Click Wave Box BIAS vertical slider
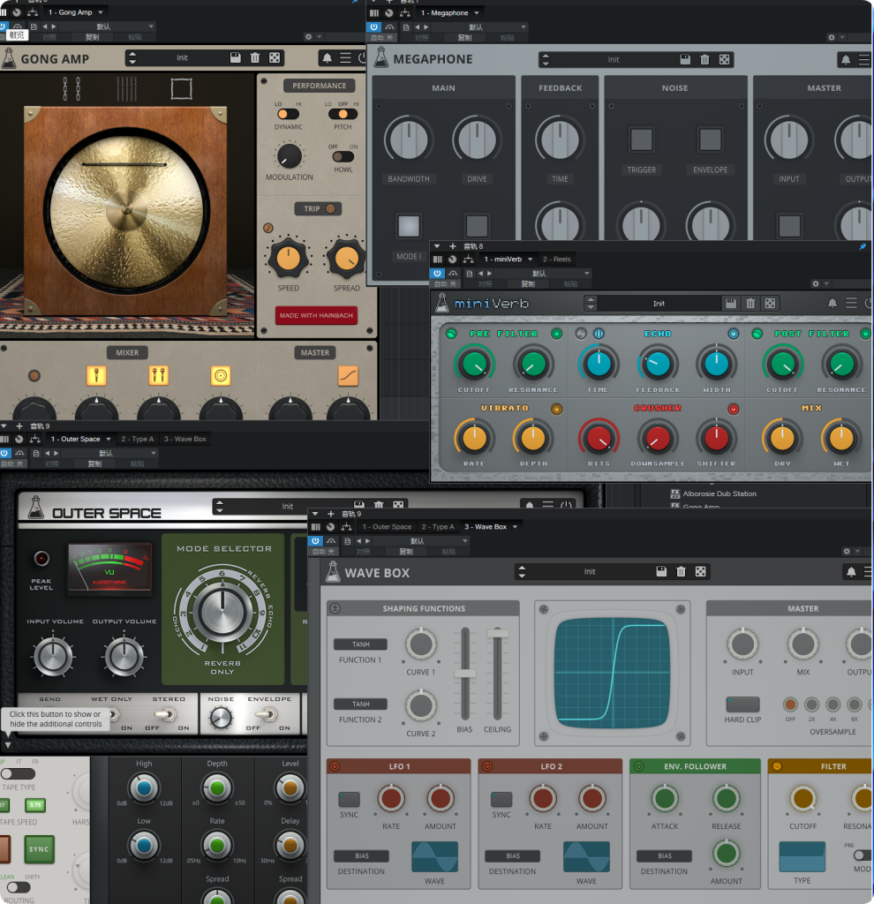The width and height of the screenshot is (874, 904). pyautogui.click(x=464, y=673)
